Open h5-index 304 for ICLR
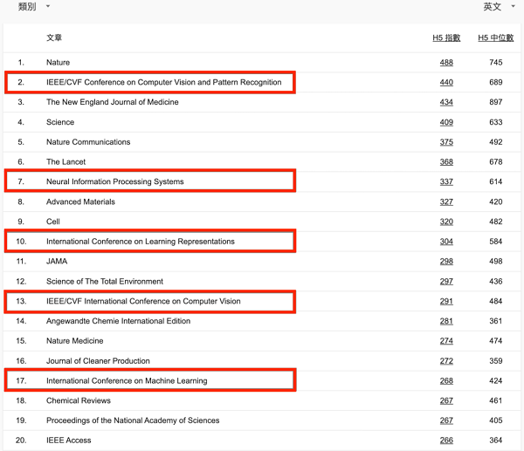This screenshot has height=451, width=524. (x=446, y=242)
